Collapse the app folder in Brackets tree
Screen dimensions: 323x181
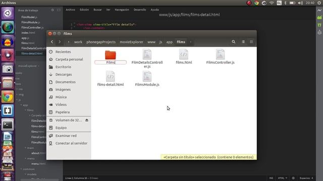click(21, 105)
